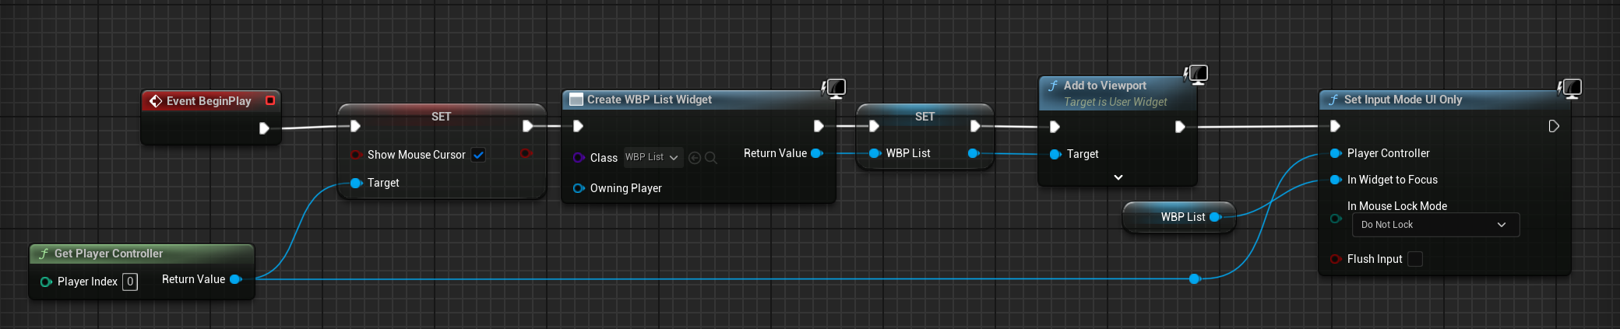The height and width of the screenshot is (329, 1620).
Task: Toggle Show Mouse Cursor checkbox
Action: (478, 155)
